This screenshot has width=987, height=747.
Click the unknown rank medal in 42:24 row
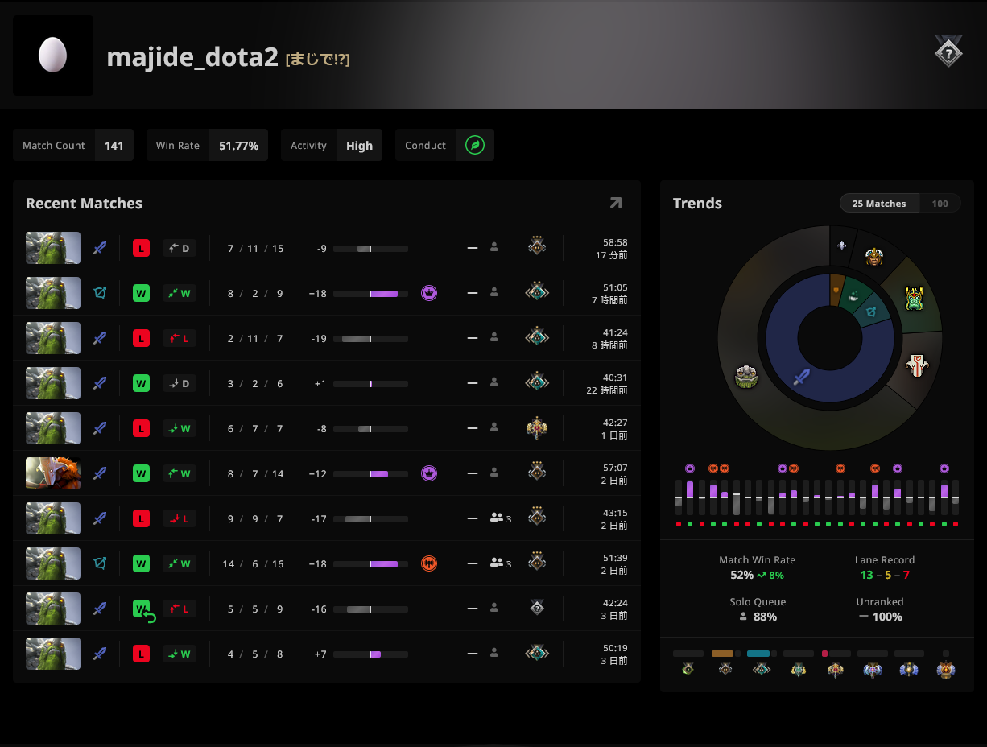(537, 608)
